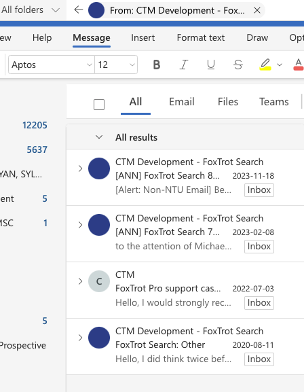The width and height of the screenshot is (304, 392).
Task: Click preview text 'to the attention of Michae...'
Action: 173,247
